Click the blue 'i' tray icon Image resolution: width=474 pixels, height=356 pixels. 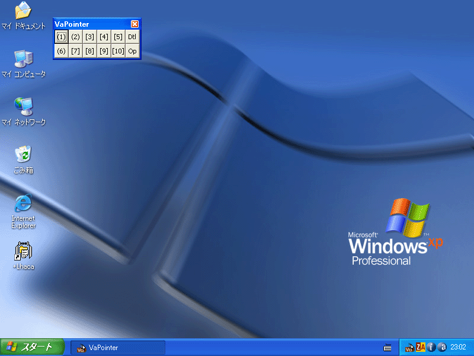pyautogui.click(x=431, y=348)
